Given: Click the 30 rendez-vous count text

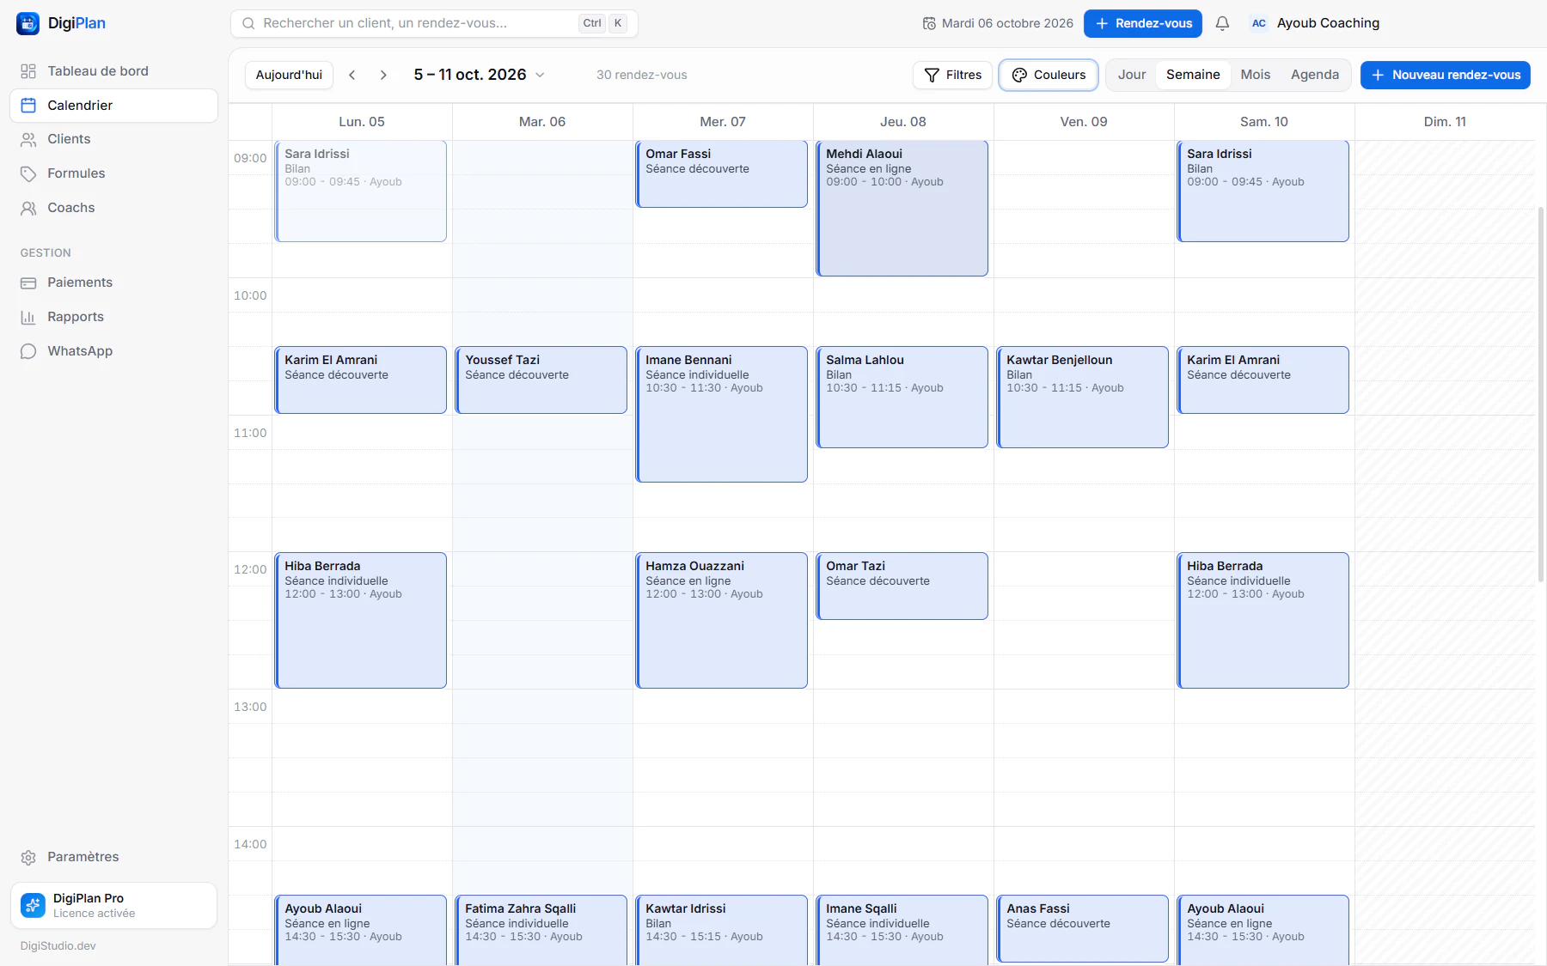Looking at the screenshot, I should (x=642, y=75).
